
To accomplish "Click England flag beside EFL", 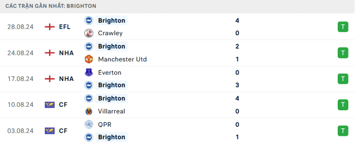I will tap(50, 27).
